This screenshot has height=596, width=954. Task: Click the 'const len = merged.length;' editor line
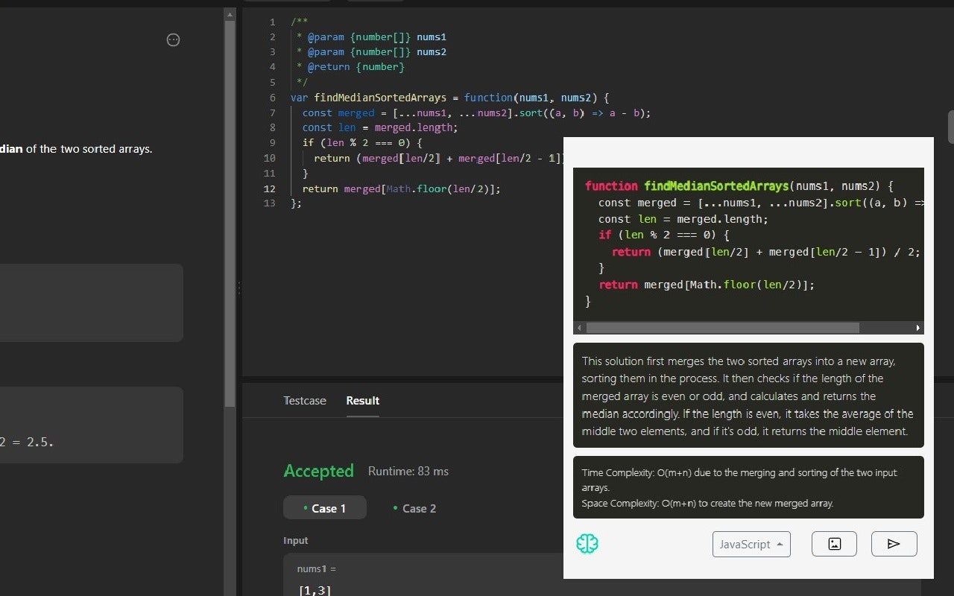380,128
